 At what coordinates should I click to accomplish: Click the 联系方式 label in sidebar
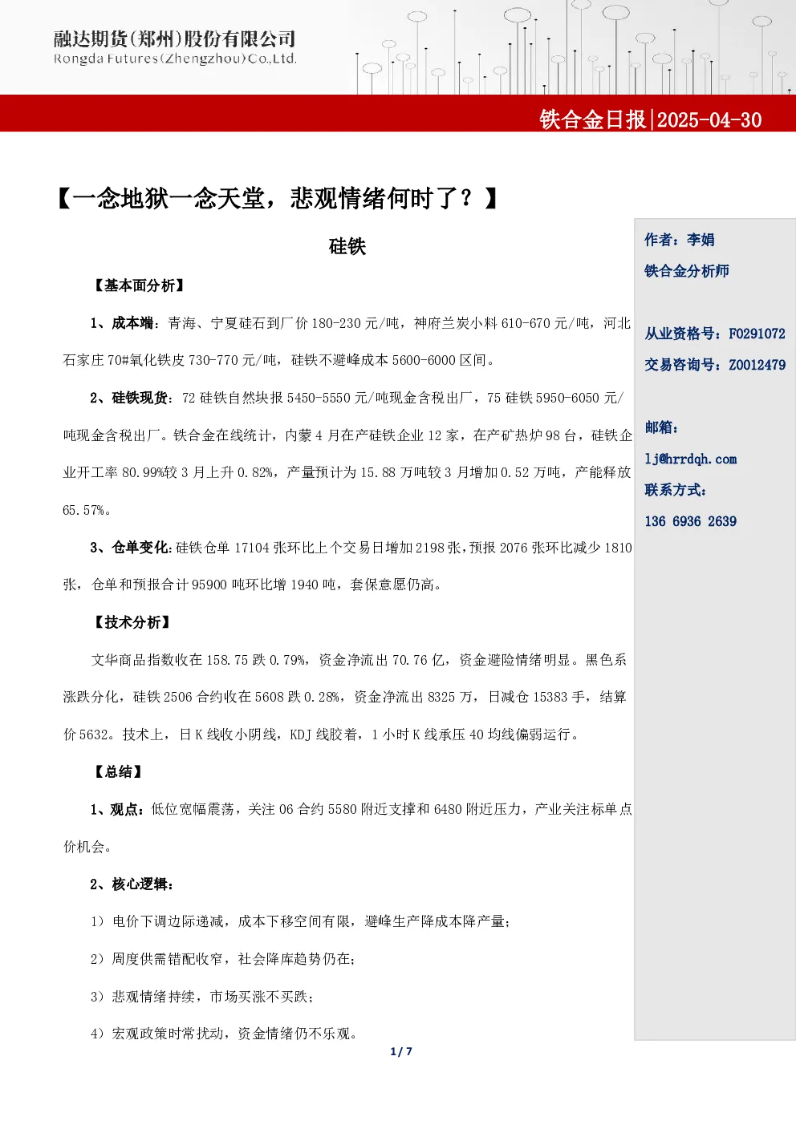pyautogui.click(x=676, y=490)
